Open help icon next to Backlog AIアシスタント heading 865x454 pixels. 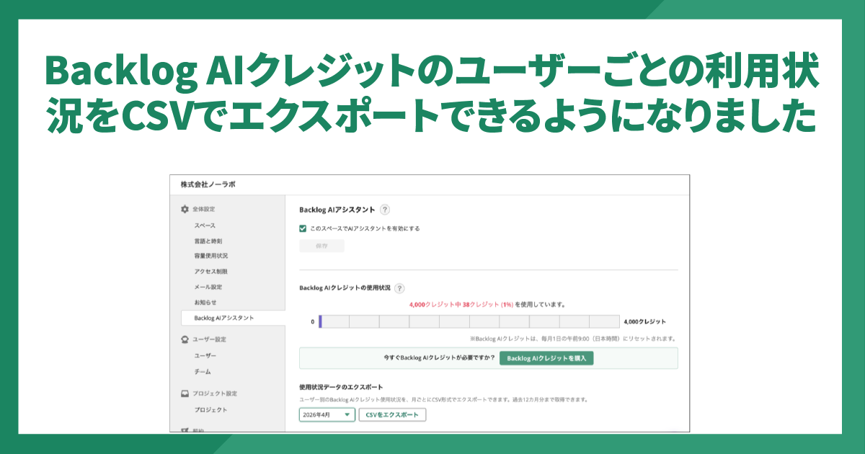(385, 210)
